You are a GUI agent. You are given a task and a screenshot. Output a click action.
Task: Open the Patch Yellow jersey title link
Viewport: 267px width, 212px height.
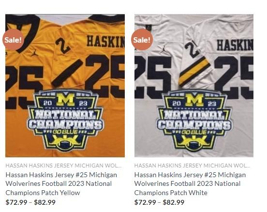[x=61, y=184]
